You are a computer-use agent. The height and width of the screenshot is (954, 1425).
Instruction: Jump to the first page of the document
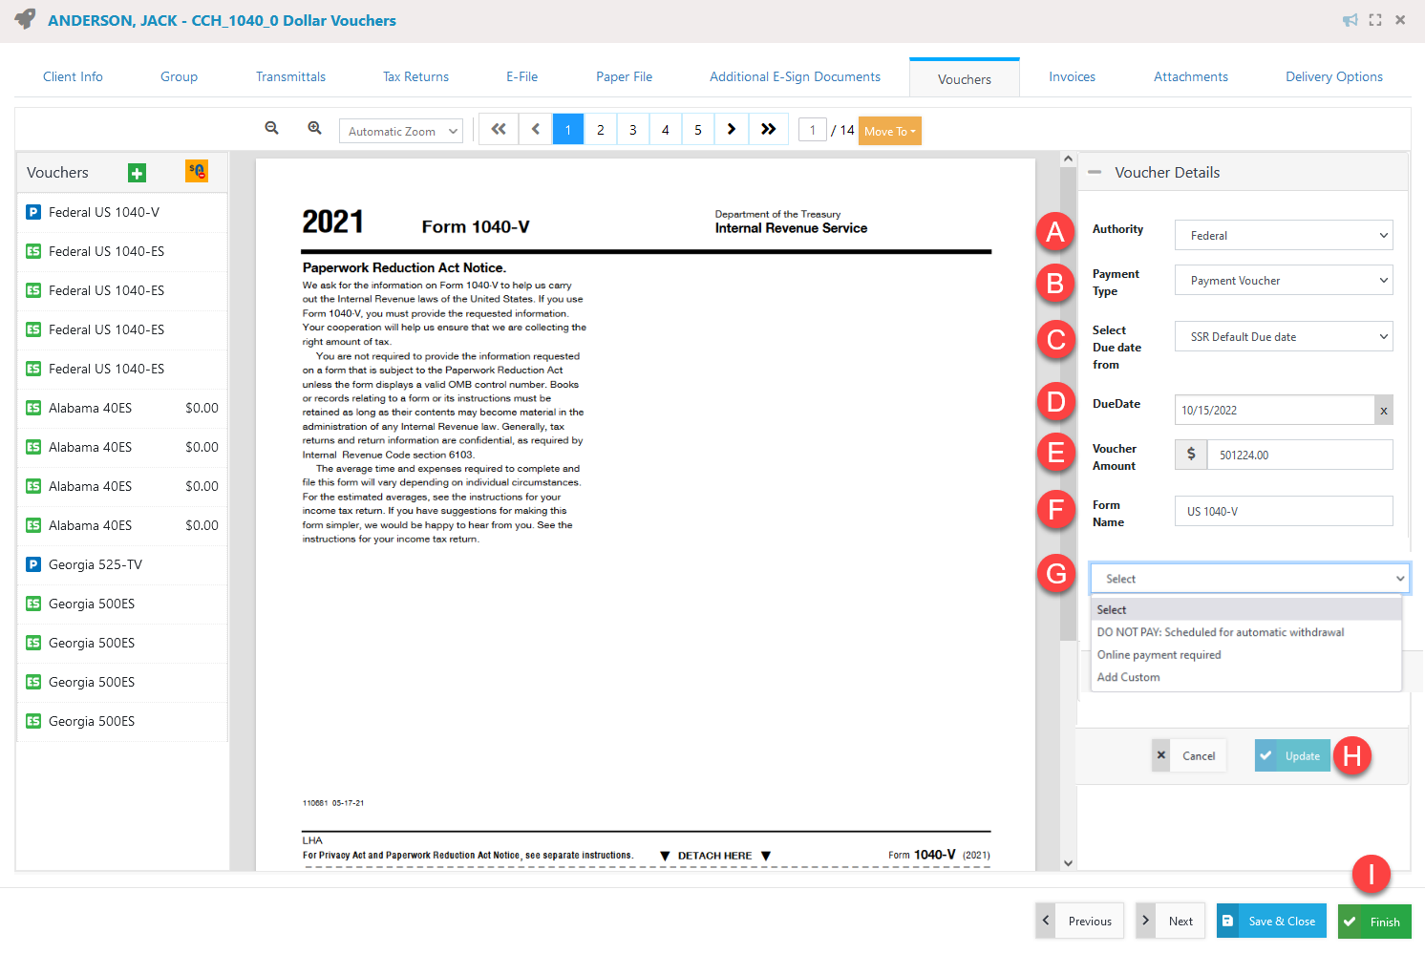tap(498, 128)
